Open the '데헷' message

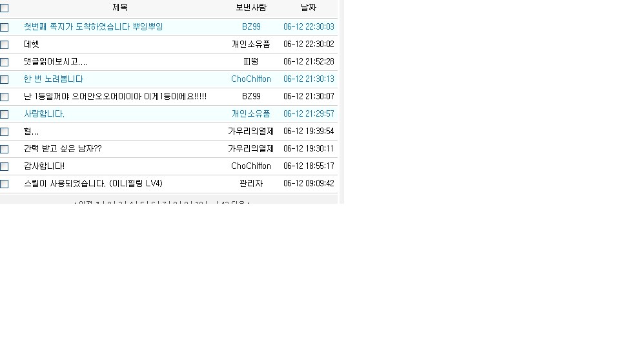[x=32, y=44]
